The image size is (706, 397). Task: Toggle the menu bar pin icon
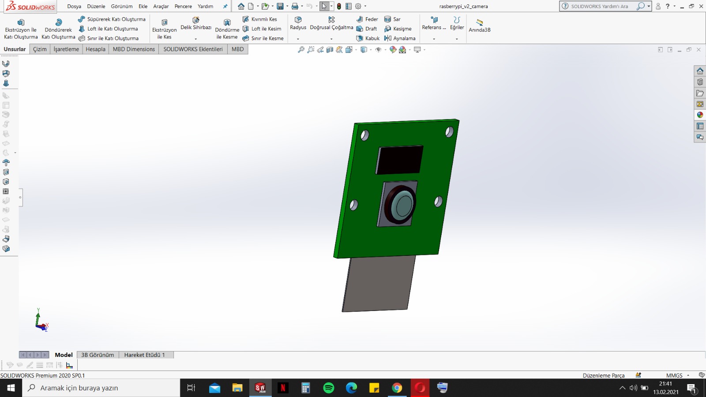225,6
